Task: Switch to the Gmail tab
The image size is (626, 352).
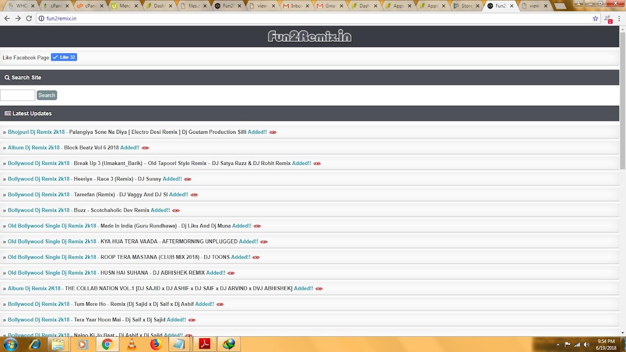Action: pos(331,6)
